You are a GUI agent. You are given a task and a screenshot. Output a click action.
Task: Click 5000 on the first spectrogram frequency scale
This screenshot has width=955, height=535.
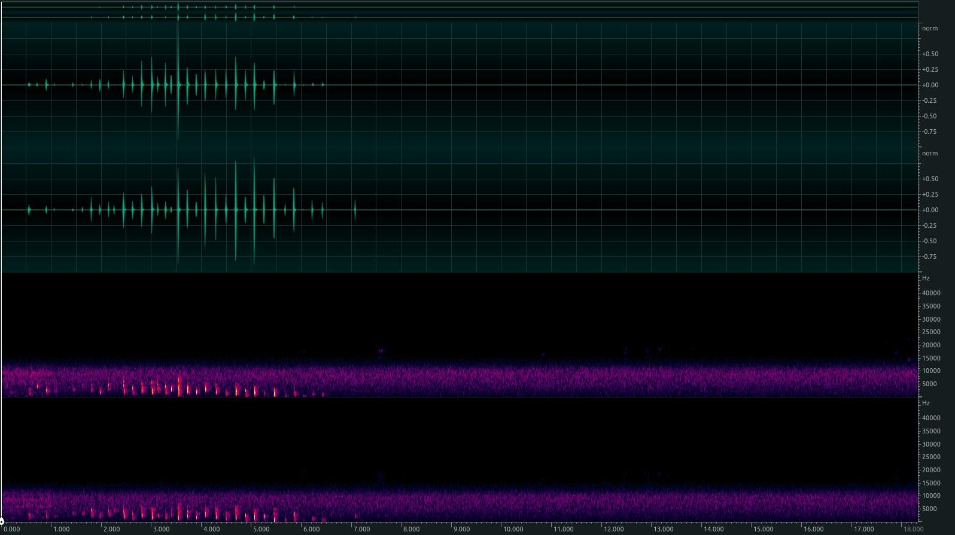point(930,384)
